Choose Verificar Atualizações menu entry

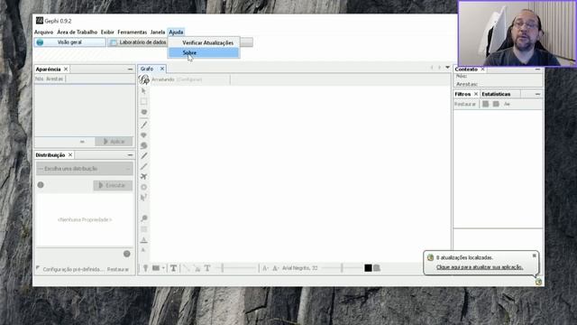pos(204,42)
